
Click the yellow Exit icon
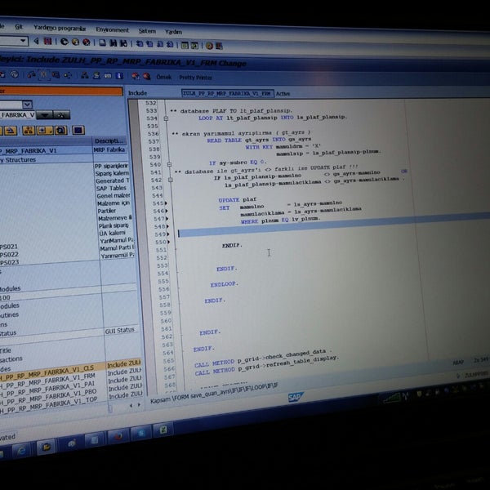[75, 42]
